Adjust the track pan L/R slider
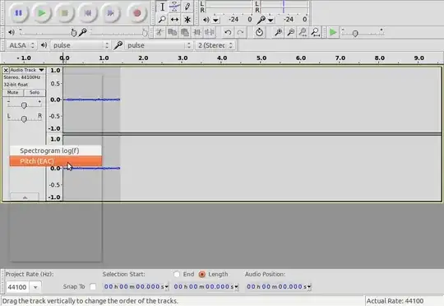Image resolution: width=444 pixels, height=306 pixels. coord(24,118)
